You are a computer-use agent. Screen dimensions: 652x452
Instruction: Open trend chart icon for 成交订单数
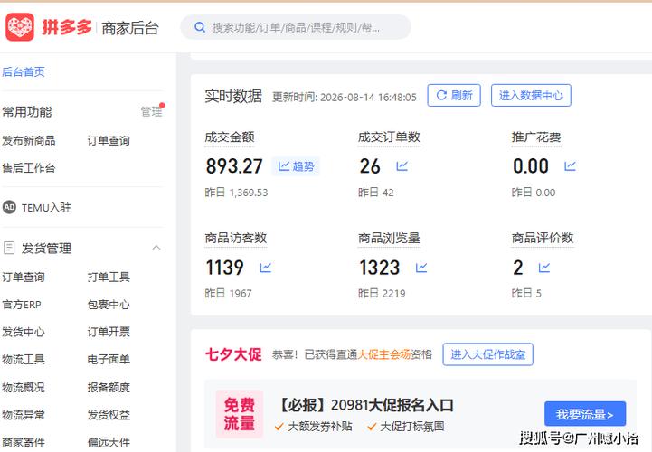tap(402, 166)
